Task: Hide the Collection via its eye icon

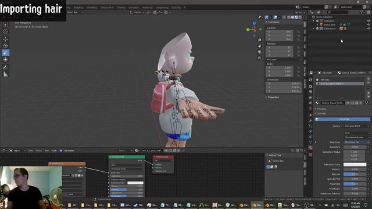Action: (x=369, y=21)
